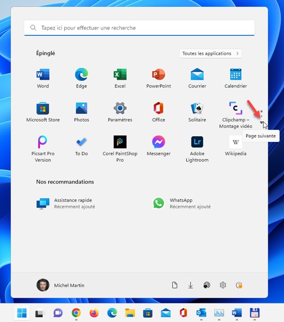Open Downloads folder icon in Start footer

coord(191,285)
